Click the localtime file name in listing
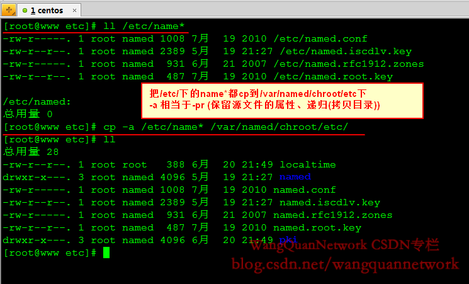The width and height of the screenshot is (469, 284). click(x=308, y=164)
